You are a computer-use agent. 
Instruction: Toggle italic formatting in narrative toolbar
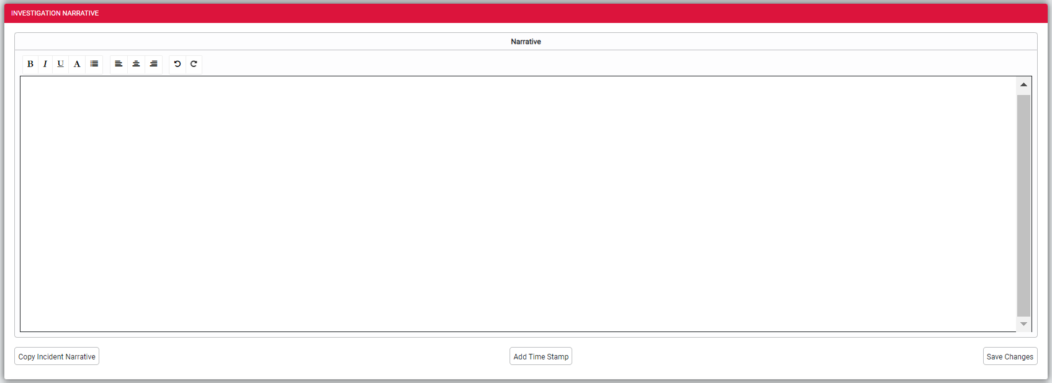point(45,64)
